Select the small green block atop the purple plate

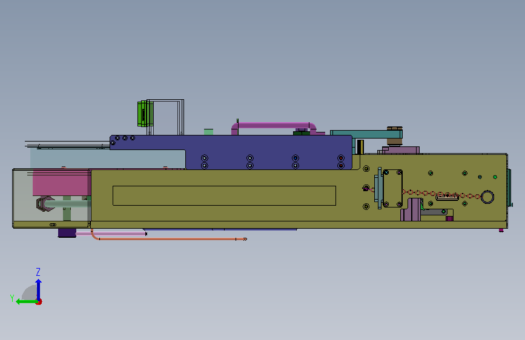tap(208, 132)
